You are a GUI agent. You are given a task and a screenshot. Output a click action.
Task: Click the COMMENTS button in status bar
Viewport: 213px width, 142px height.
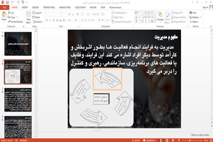click(149, 140)
